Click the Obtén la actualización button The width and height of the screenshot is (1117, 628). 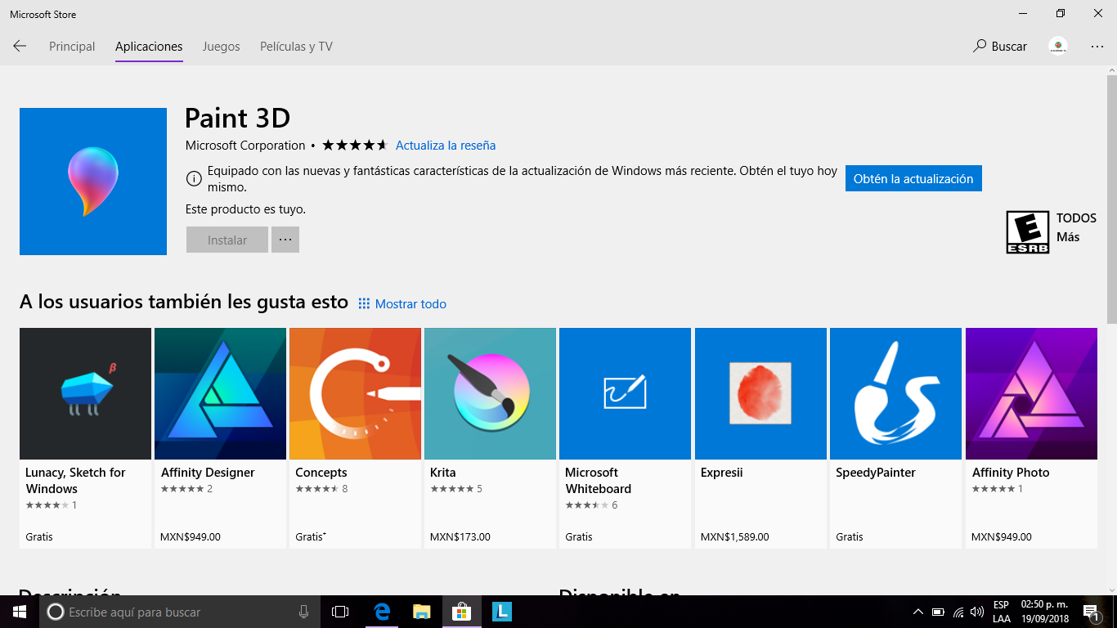[x=913, y=178]
